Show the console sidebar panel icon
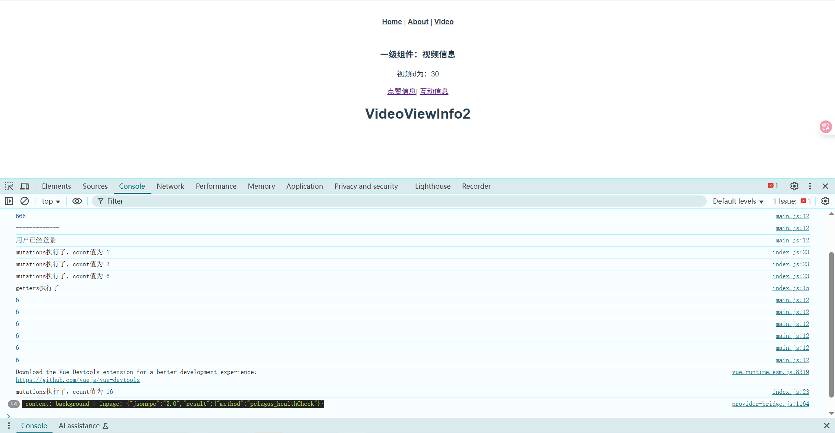The width and height of the screenshot is (835, 433). pos(9,201)
